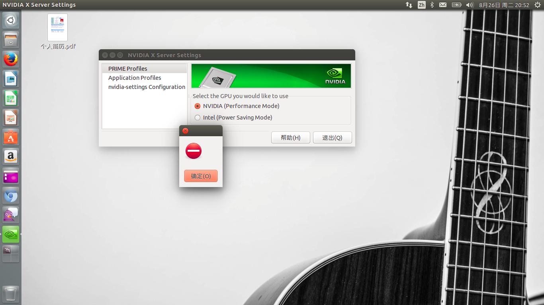
Task: Click the NVIDIA X Server Settings window title bar
Action: click(x=227, y=55)
